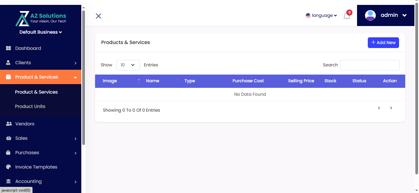The image size is (419, 193).
Task: Click the sidebar vertical scrollbar
Action: (83, 78)
